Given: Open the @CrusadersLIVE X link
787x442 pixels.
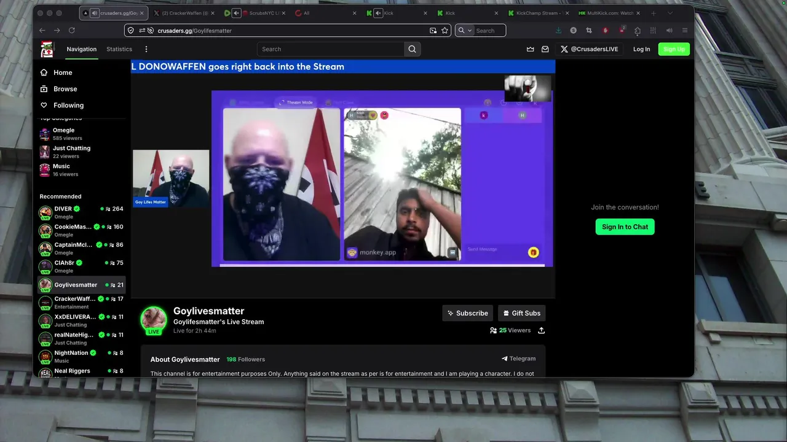Looking at the screenshot, I should click(x=589, y=49).
